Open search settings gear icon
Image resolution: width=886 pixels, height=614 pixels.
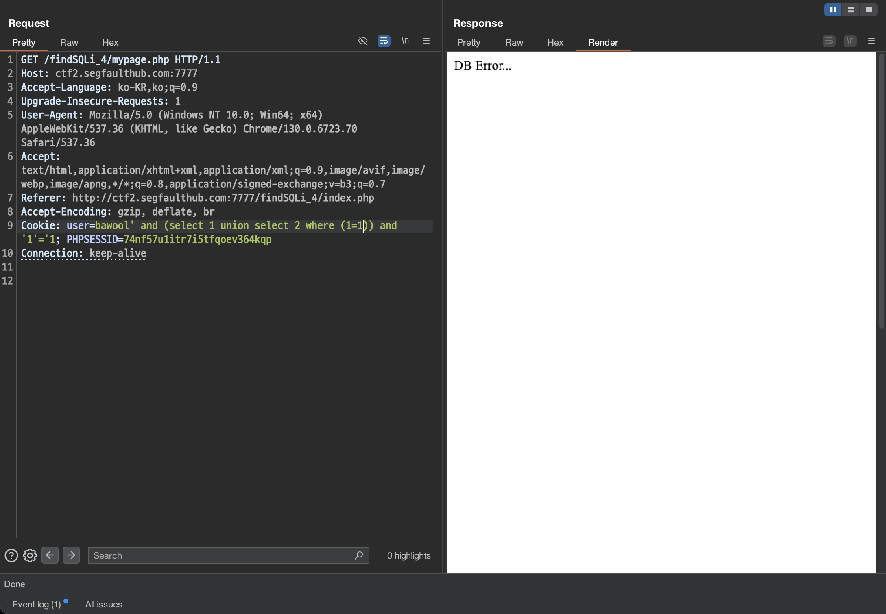pyautogui.click(x=30, y=555)
